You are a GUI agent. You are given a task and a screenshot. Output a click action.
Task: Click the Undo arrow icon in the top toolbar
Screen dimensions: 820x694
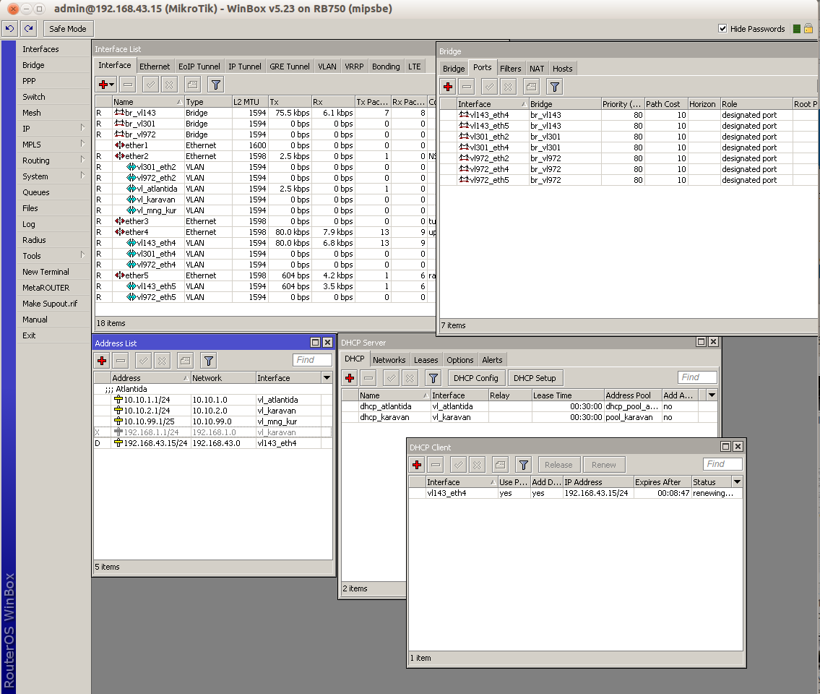pyautogui.click(x=10, y=29)
